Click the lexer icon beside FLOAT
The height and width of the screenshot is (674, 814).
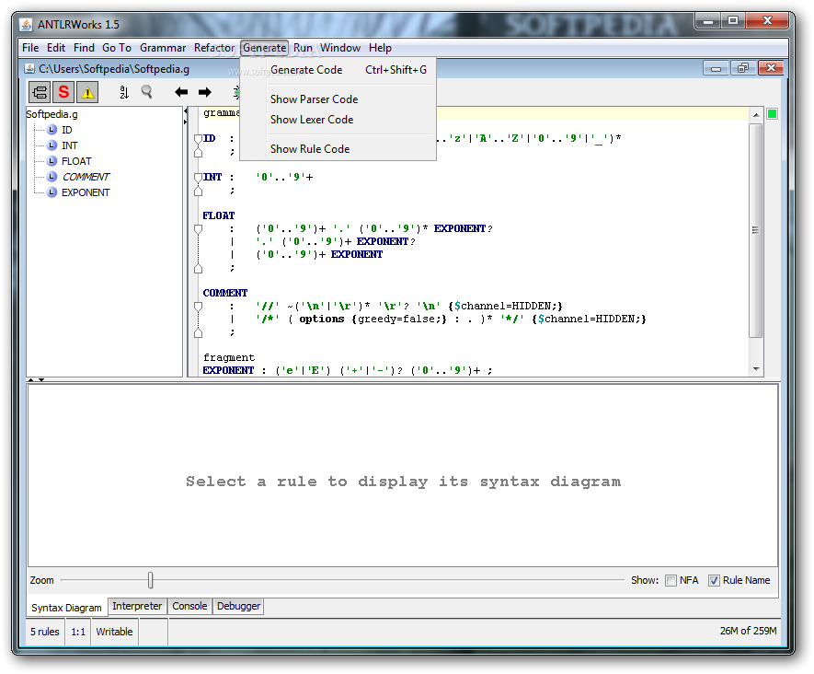tap(52, 161)
